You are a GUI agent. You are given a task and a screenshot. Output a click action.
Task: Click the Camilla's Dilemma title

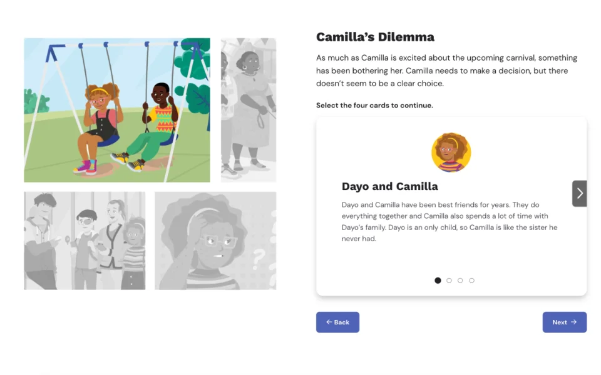tap(375, 37)
